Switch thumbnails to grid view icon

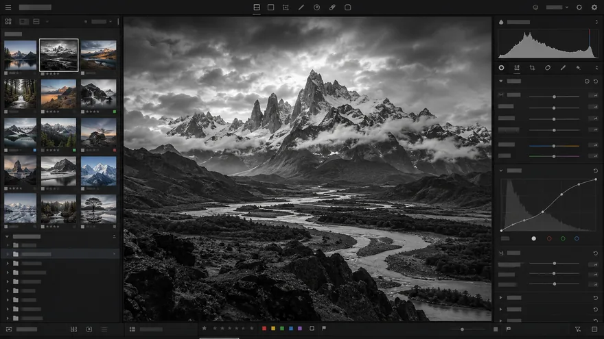(x=8, y=21)
